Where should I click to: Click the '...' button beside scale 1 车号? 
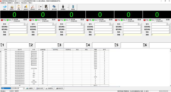(27, 24)
